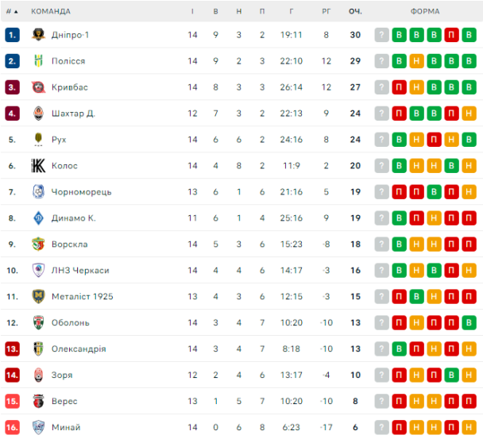The image size is (483, 439).
Task: Click Верес row's rank 15 badge
Action: [x=13, y=401]
